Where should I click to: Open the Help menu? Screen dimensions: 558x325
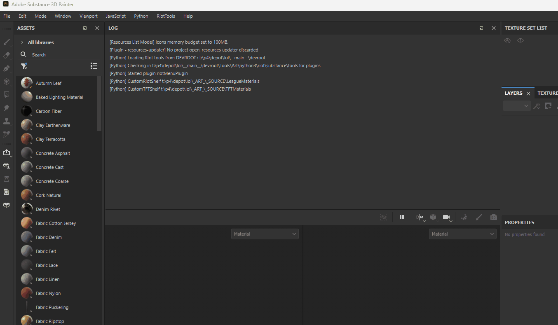(x=188, y=16)
